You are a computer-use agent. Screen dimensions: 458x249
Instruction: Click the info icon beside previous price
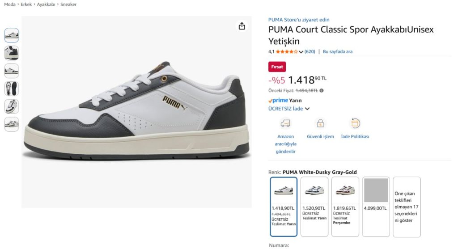(x=322, y=90)
